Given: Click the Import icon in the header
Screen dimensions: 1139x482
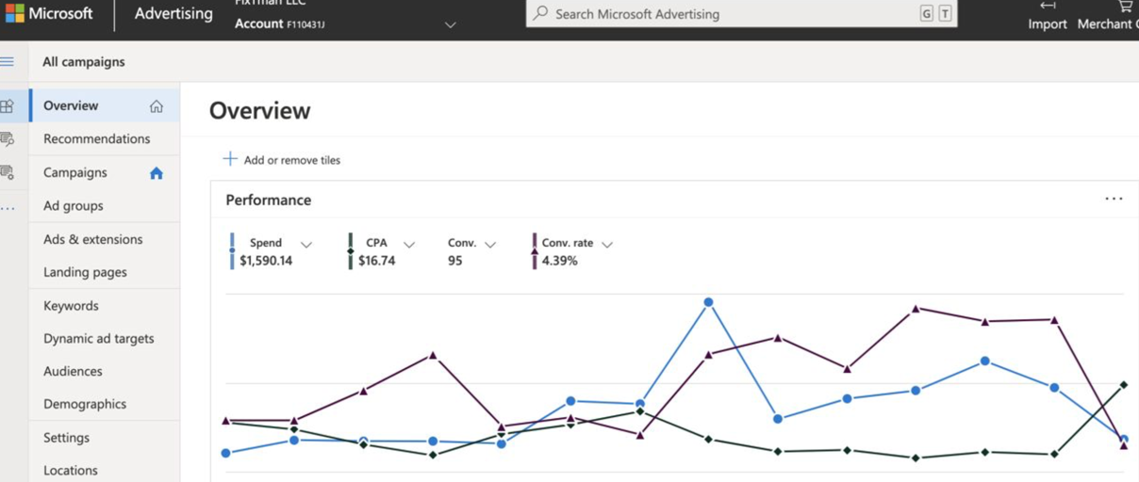Looking at the screenshot, I should coord(1048,6).
